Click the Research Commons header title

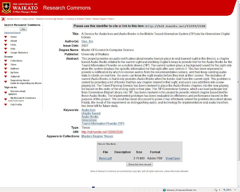coord(67,8)
